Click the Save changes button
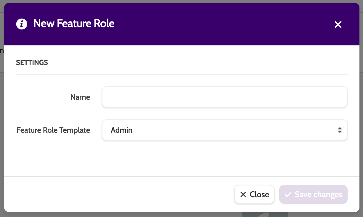The width and height of the screenshot is (363, 217). click(x=313, y=195)
